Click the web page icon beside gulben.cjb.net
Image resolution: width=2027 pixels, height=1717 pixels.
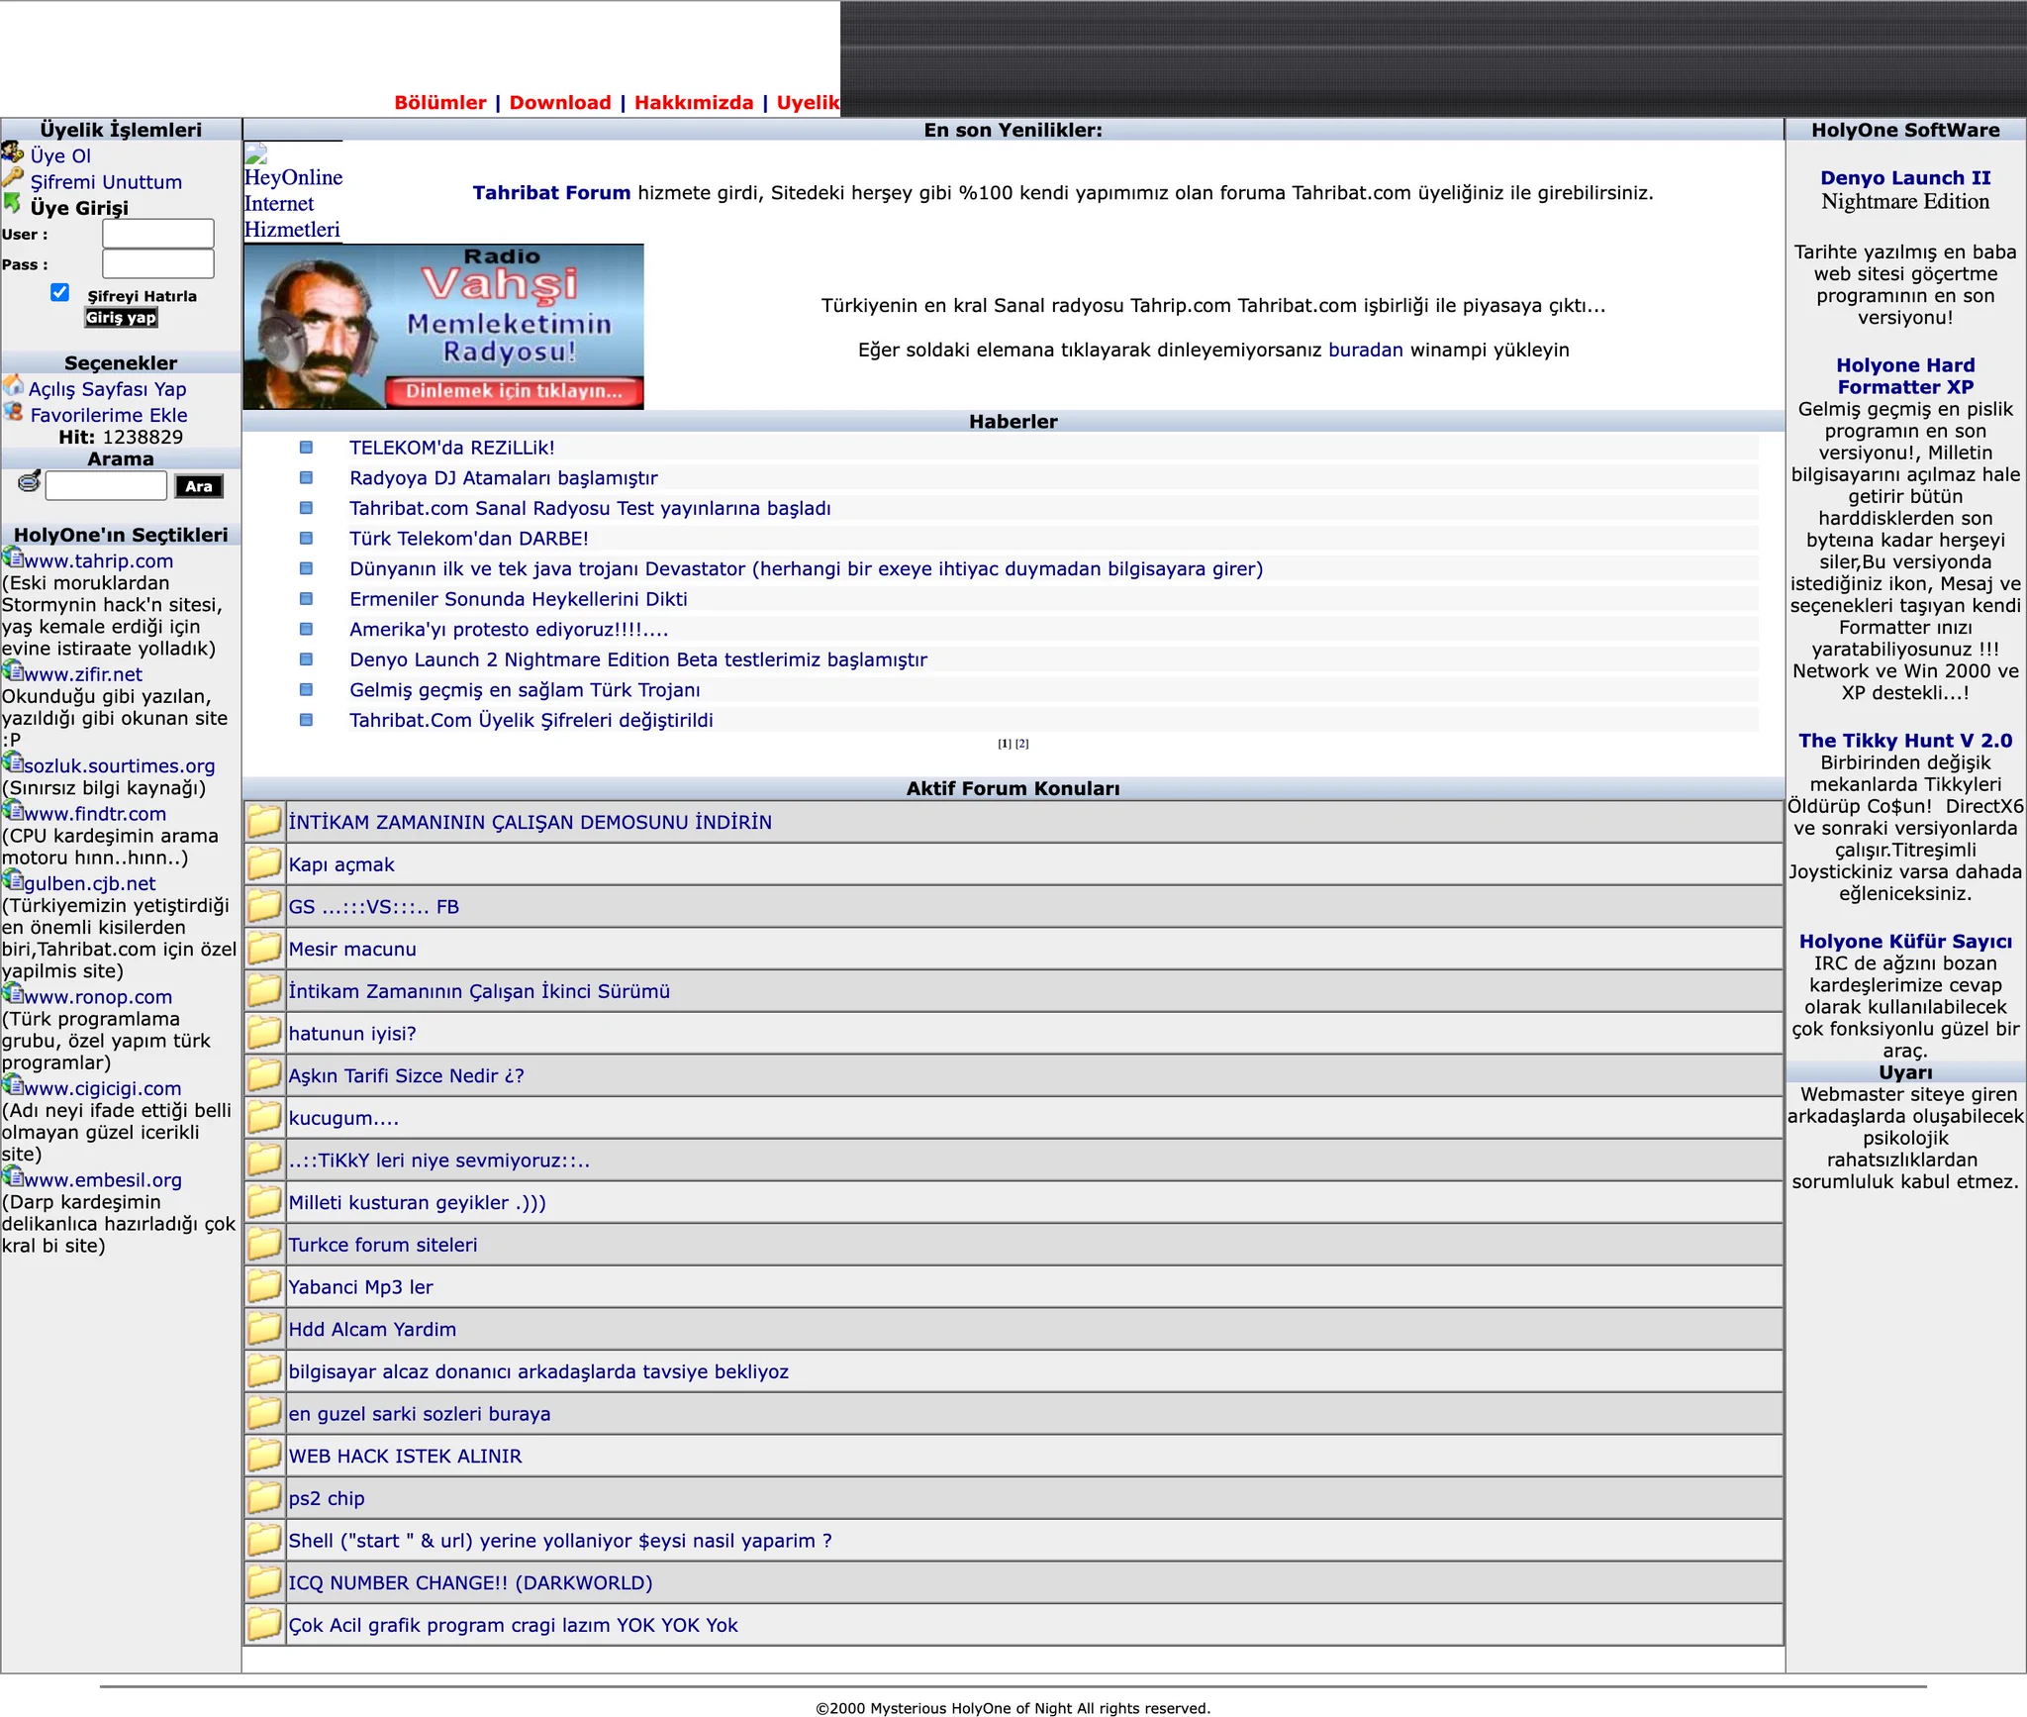(x=12, y=880)
